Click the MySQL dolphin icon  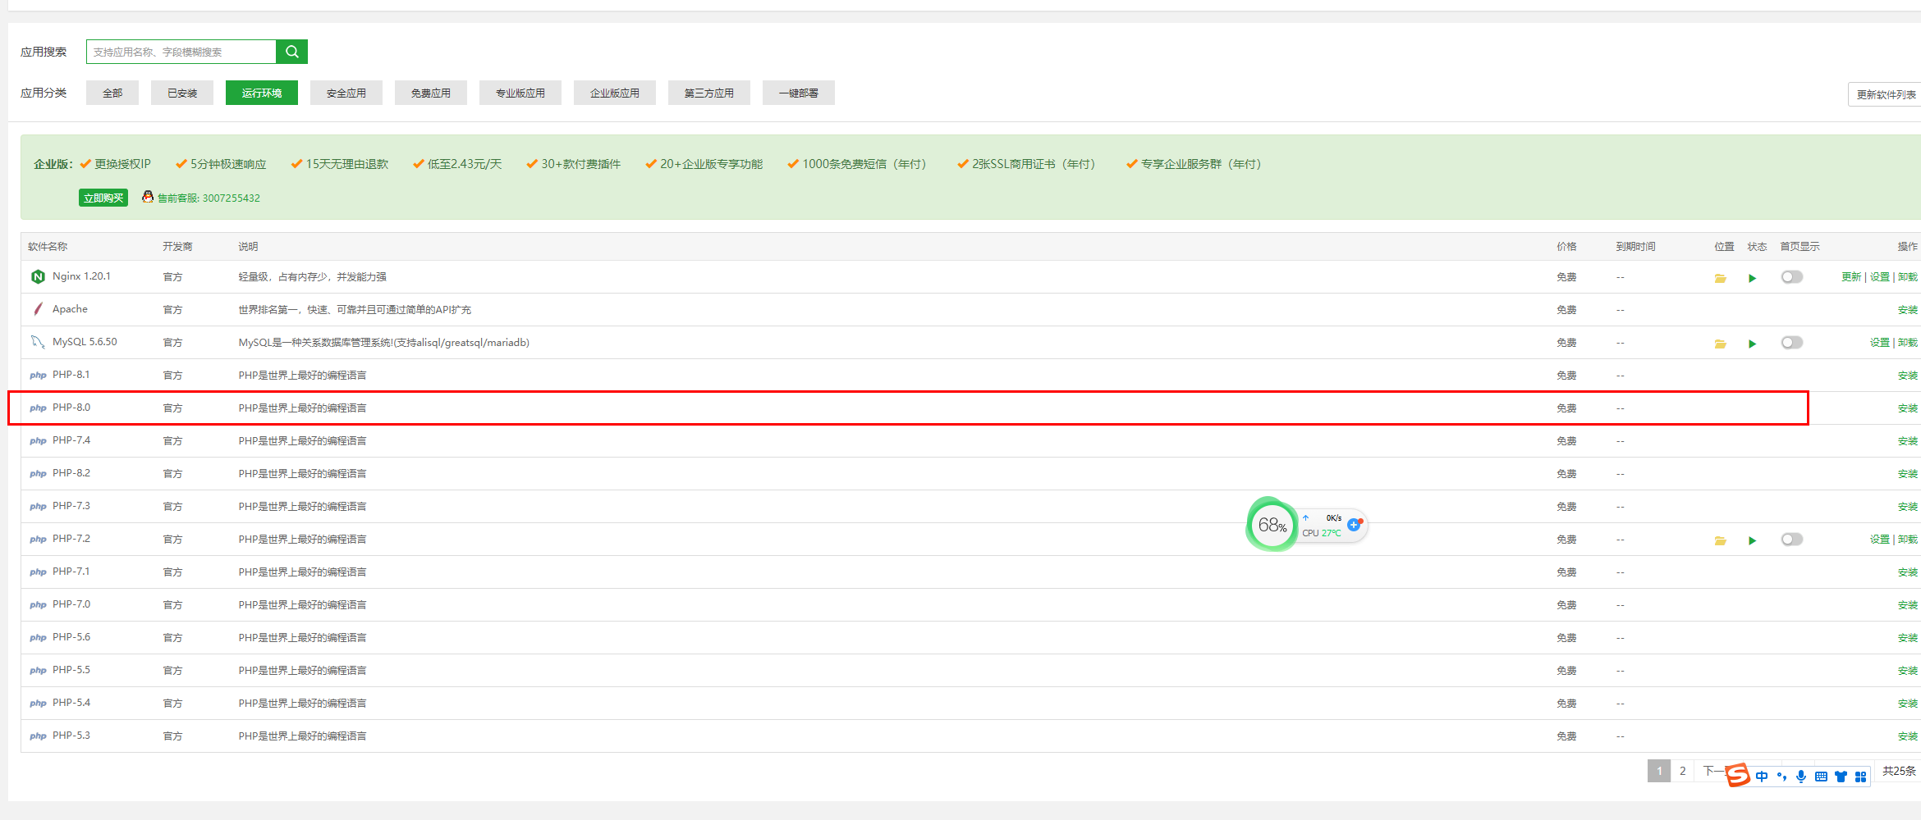38,342
